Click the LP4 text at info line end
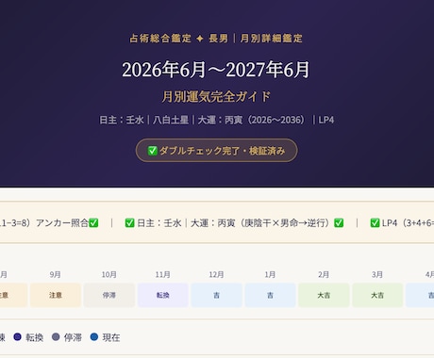 pyautogui.click(x=326, y=120)
